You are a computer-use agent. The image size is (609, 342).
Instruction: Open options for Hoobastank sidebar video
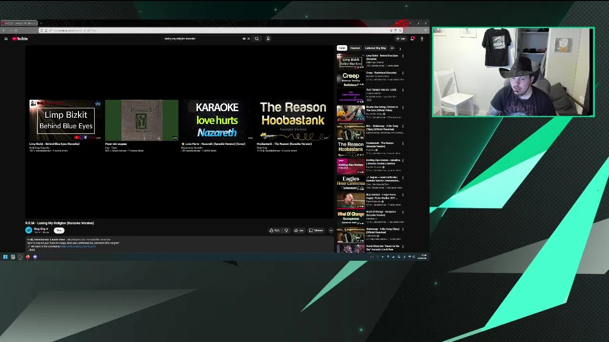pos(403,143)
